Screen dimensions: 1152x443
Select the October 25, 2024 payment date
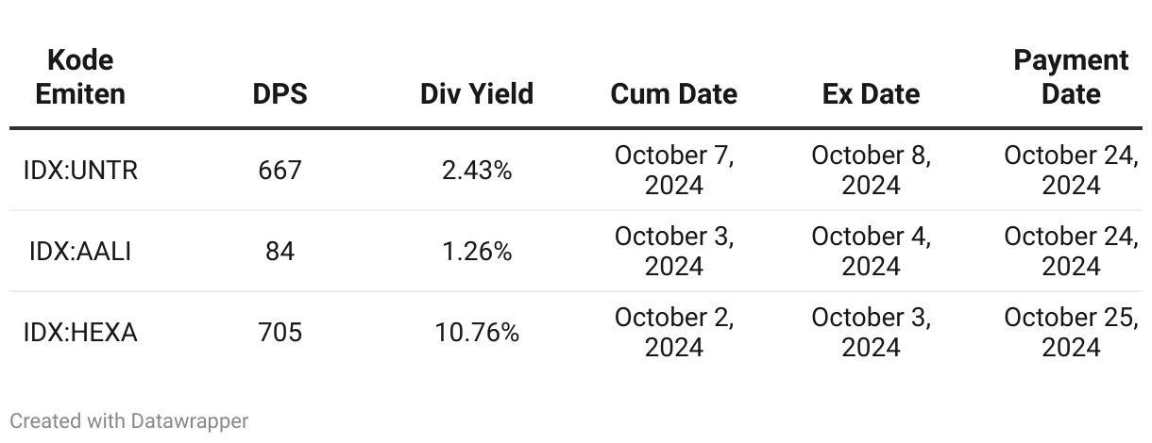click(x=1071, y=333)
